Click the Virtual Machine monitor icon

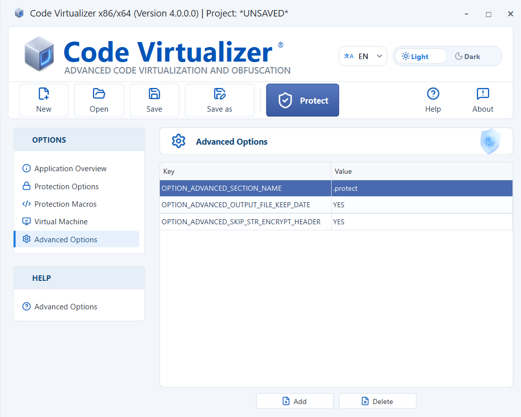[x=26, y=221]
